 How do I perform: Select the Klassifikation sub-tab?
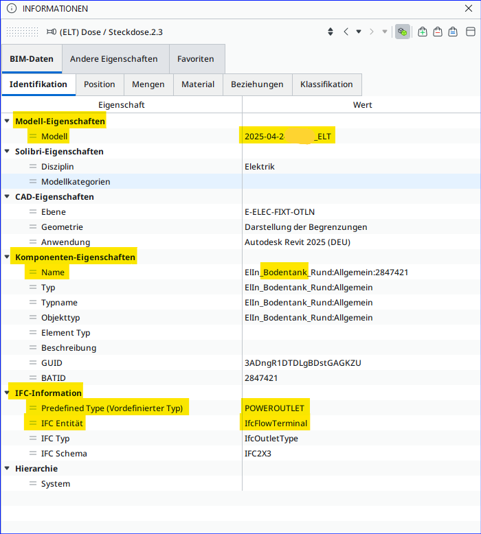tap(326, 84)
